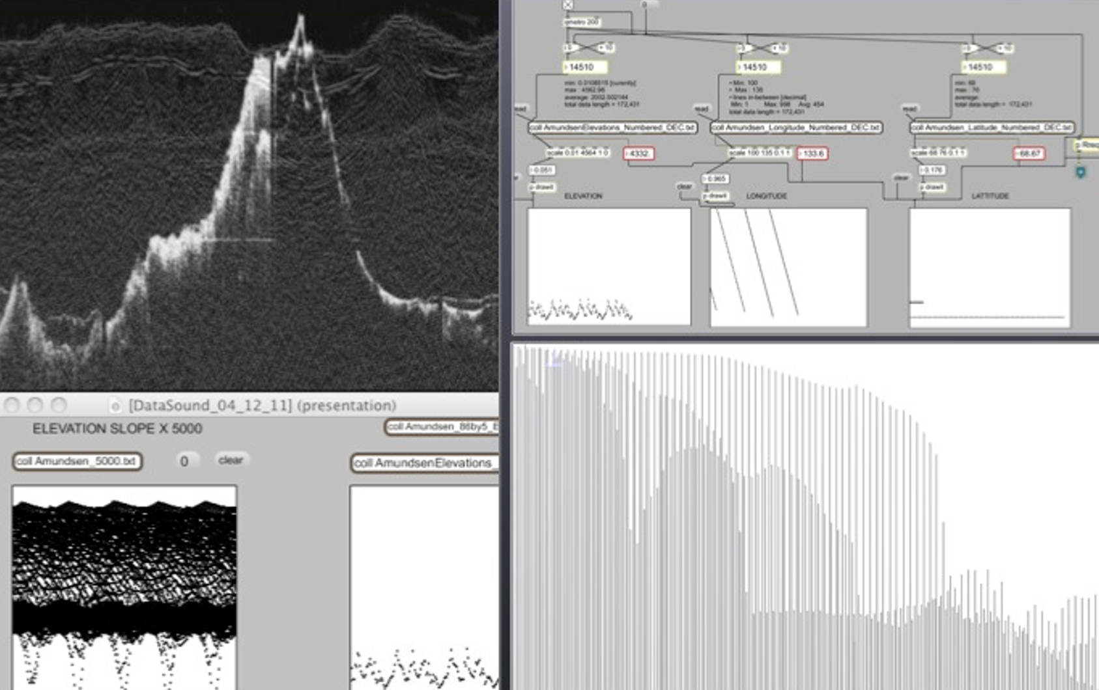This screenshot has height=690, width=1099.
Task: Select the p drawit object under 0.051
Action: pyautogui.click(x=541, y=187)
